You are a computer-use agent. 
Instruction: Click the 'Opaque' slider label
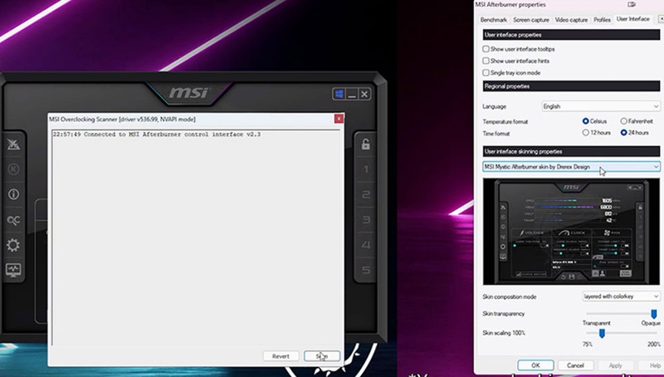coord(651,323)
